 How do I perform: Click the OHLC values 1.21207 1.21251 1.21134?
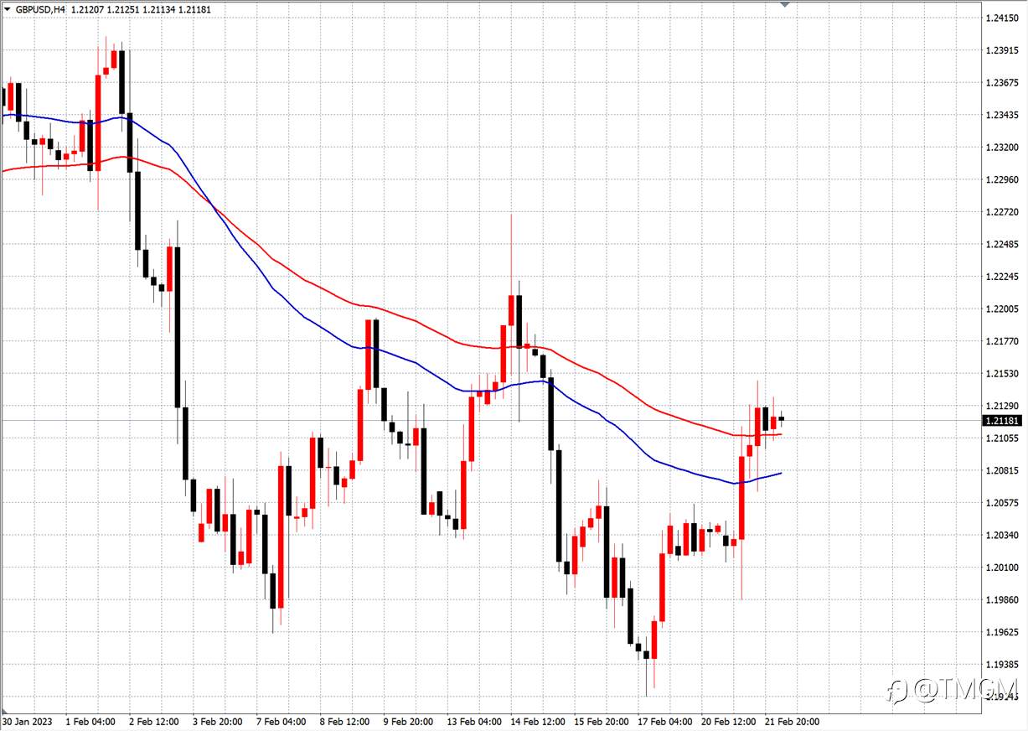(124, 9)
